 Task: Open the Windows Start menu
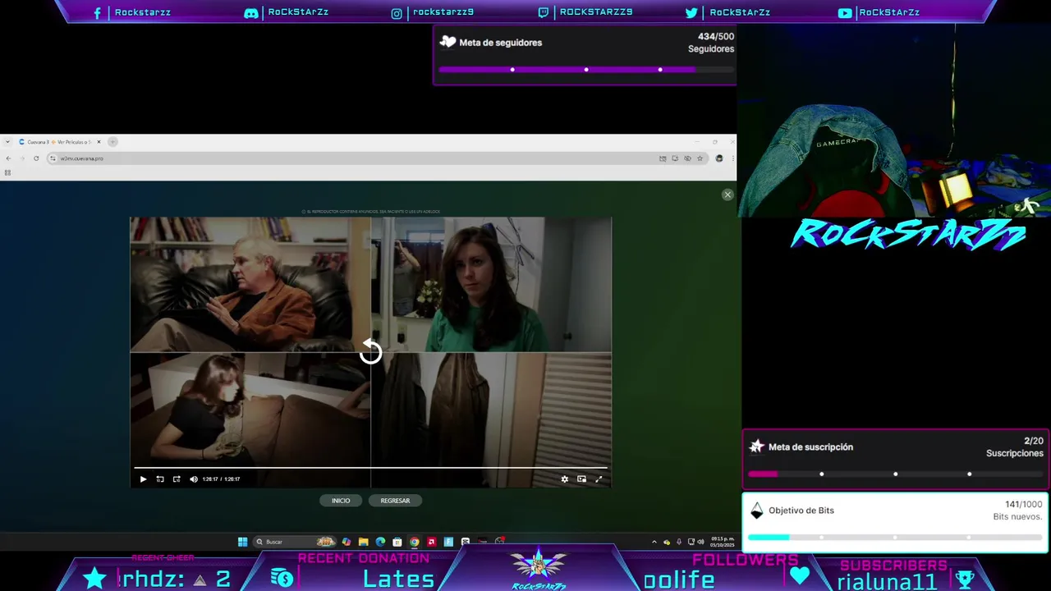tap(242, 542)
